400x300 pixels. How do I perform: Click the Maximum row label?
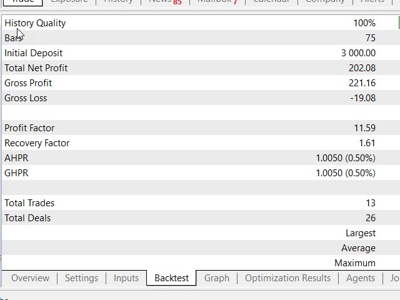pyautogui.click(x=355, y=263)
